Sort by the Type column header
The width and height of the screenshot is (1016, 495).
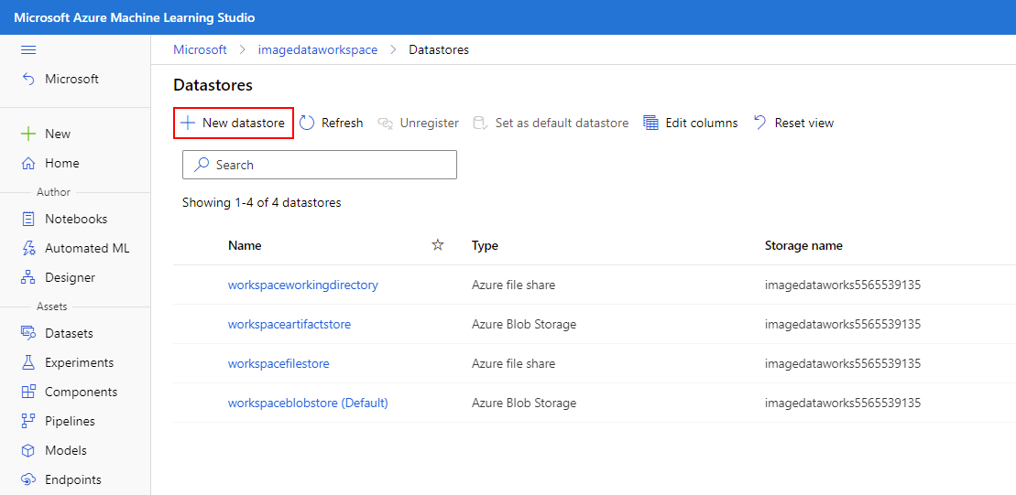pos(485,246)
